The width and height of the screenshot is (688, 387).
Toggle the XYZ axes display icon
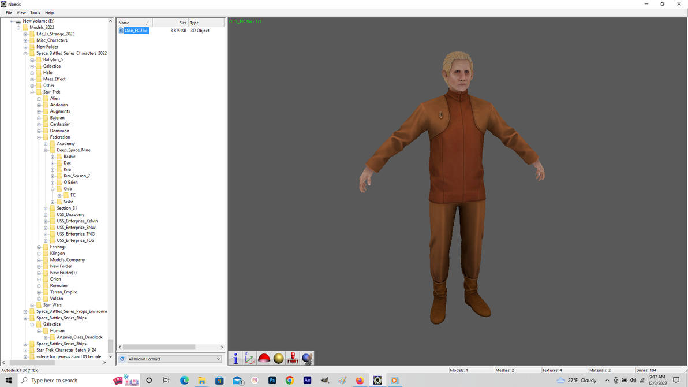pos(250,359)
